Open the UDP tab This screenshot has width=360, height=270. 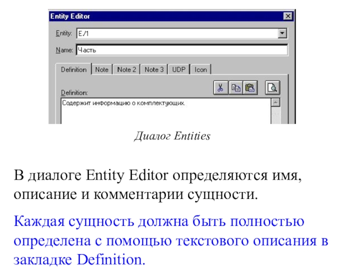(179, 70)
